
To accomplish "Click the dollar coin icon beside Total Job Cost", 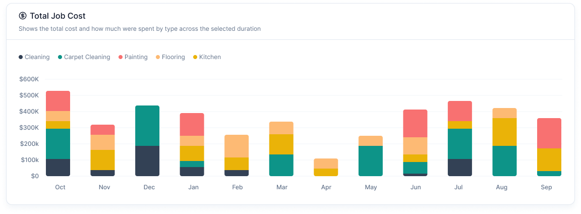I will tap(23, 16).
